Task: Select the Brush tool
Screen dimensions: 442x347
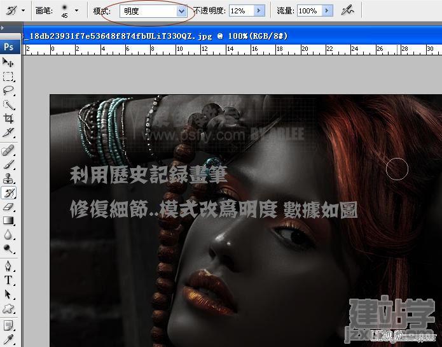Action: [8, 164]
